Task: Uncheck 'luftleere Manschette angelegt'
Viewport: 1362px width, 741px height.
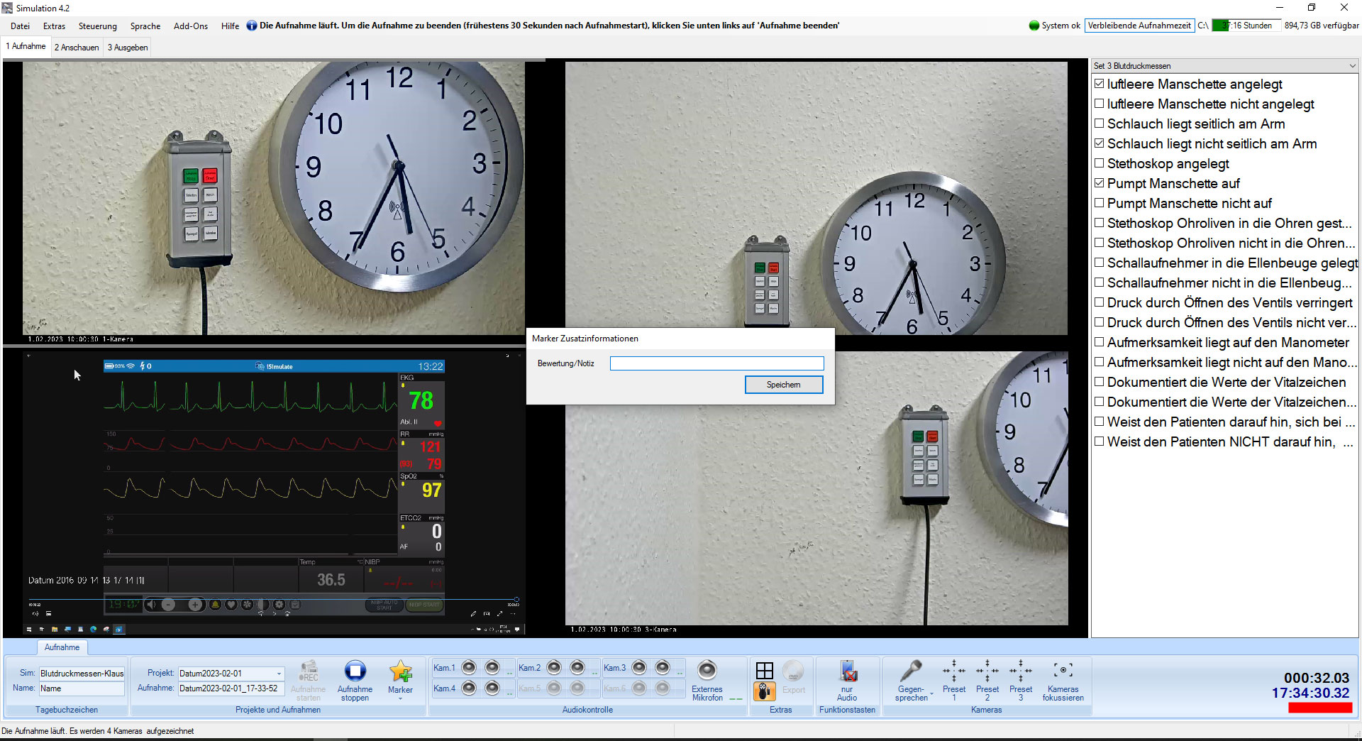Action: (x=1100, y=84)
